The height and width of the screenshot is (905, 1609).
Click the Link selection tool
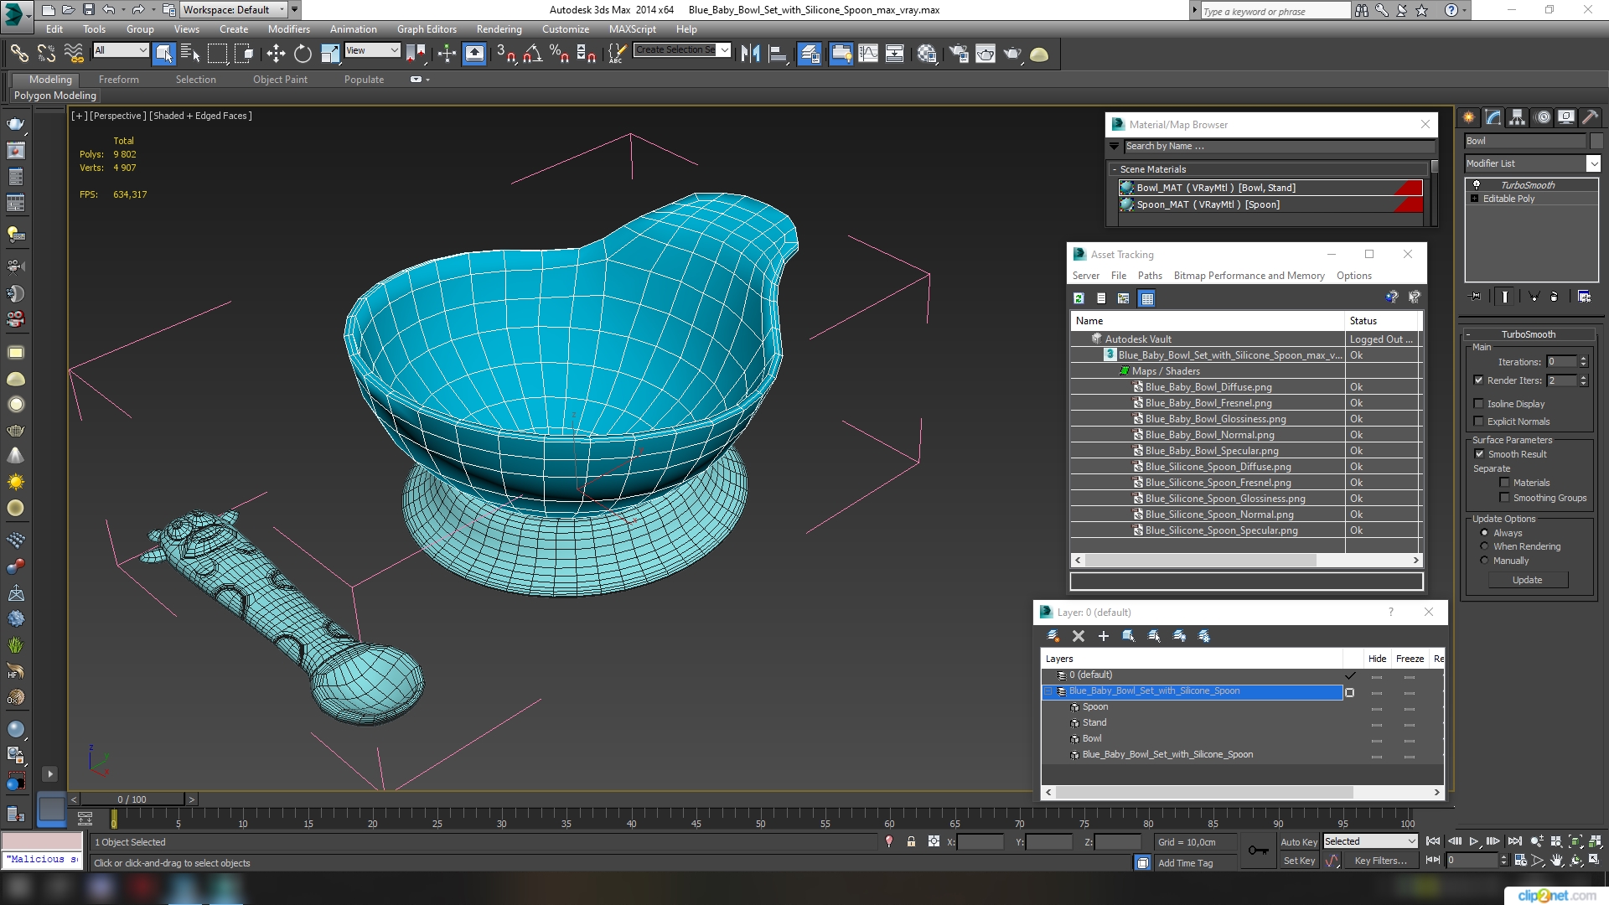click(19, 54)
